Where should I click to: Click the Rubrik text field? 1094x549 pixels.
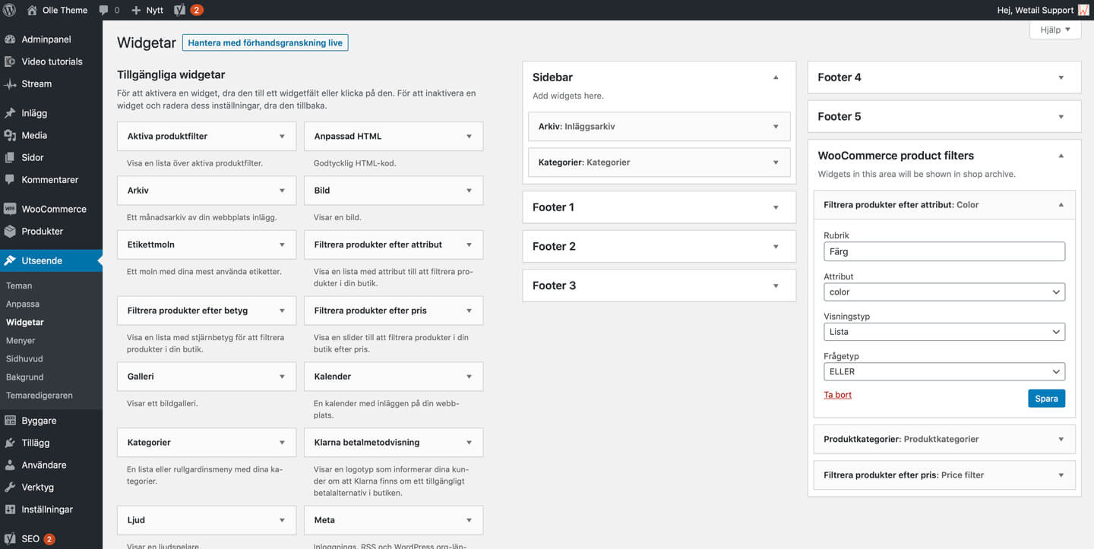(x=944, y=251)
